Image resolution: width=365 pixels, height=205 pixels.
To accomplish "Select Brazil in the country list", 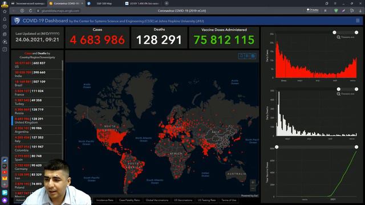I will click(37, 84).
